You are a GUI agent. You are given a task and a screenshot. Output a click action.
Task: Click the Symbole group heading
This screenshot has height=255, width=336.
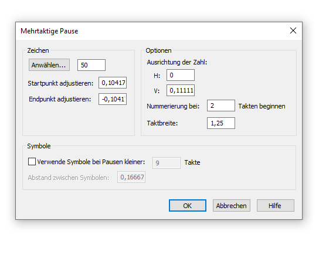coord(39,146)
